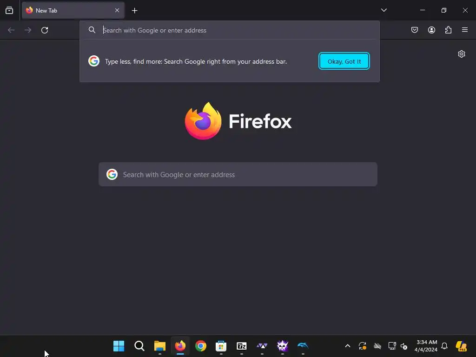Click the address bar search magnifier icon

92,30
